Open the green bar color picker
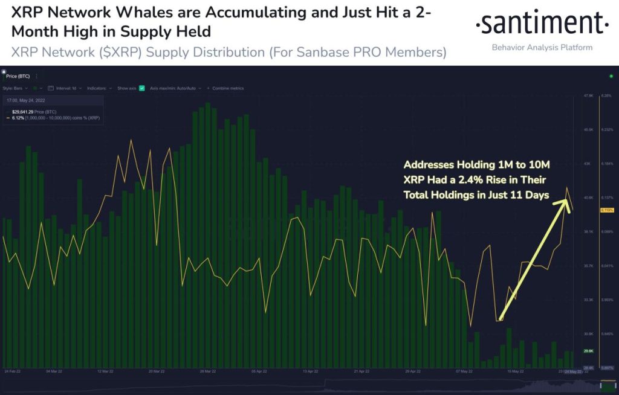Screen dimensions: 619x395 35,88
